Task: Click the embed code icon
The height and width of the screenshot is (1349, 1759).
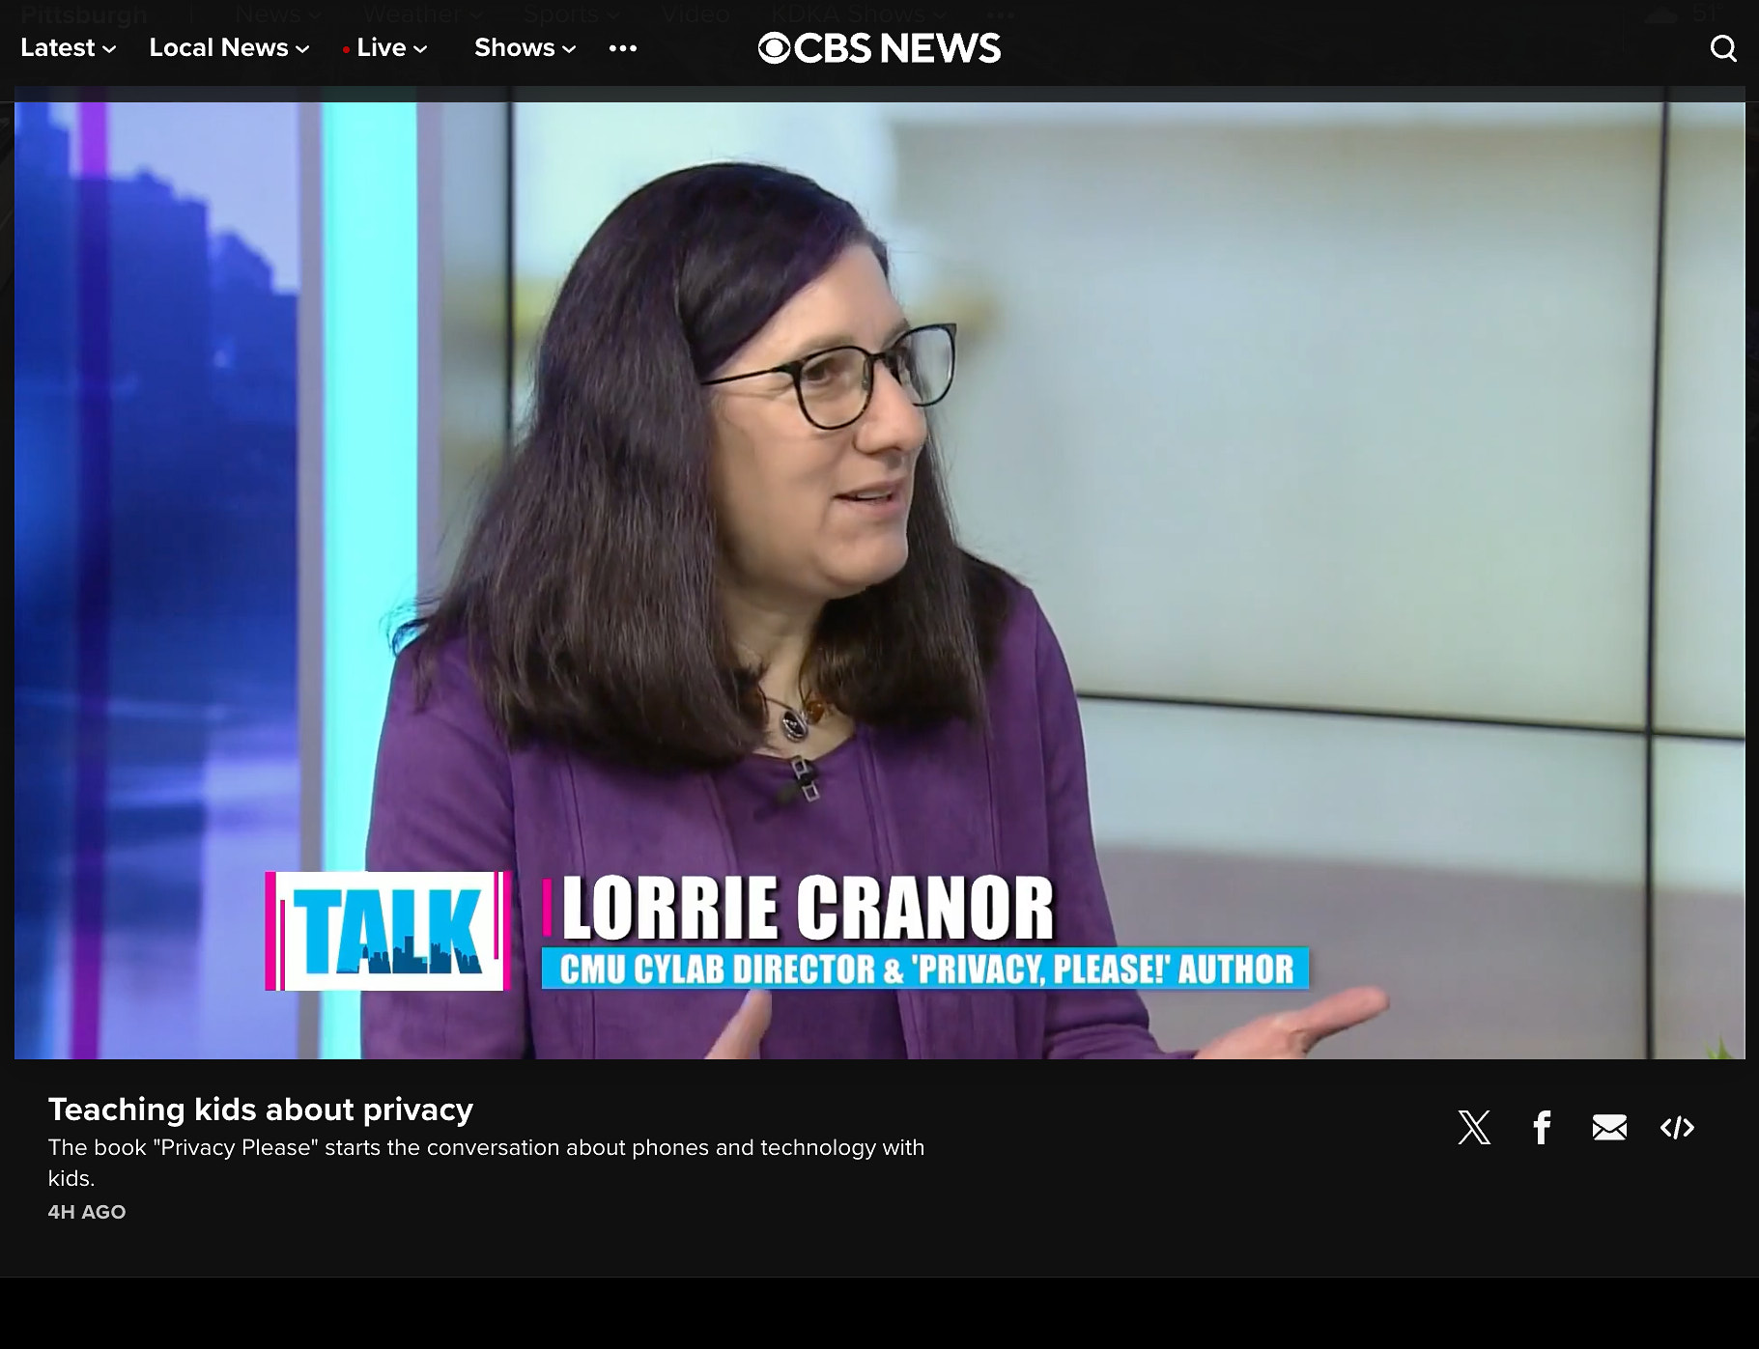Action: [1677, 1127]
